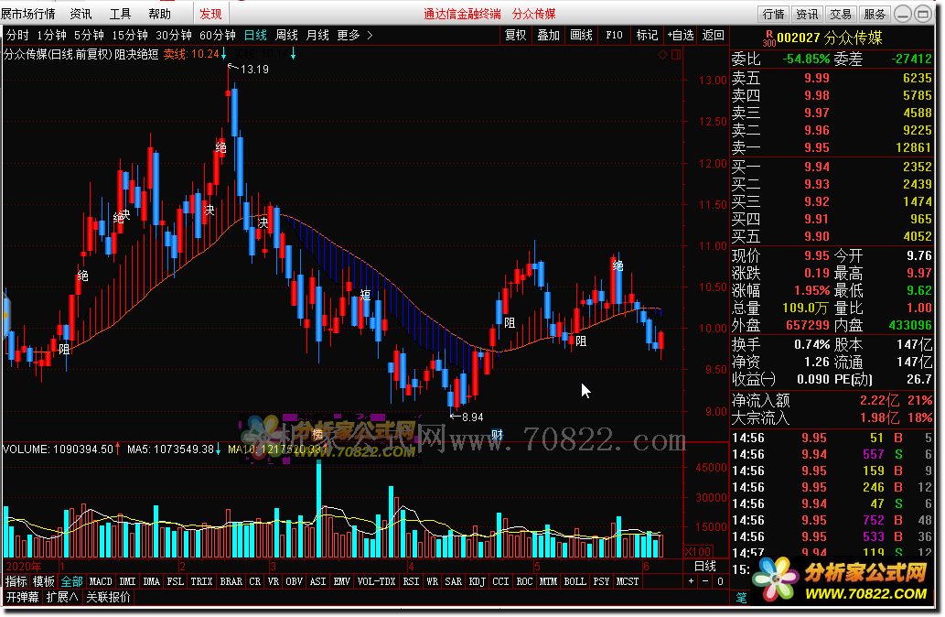Click the 卖一 9.95 order row
The width and height of the screenshot is (945, 617).
point(832,147)
